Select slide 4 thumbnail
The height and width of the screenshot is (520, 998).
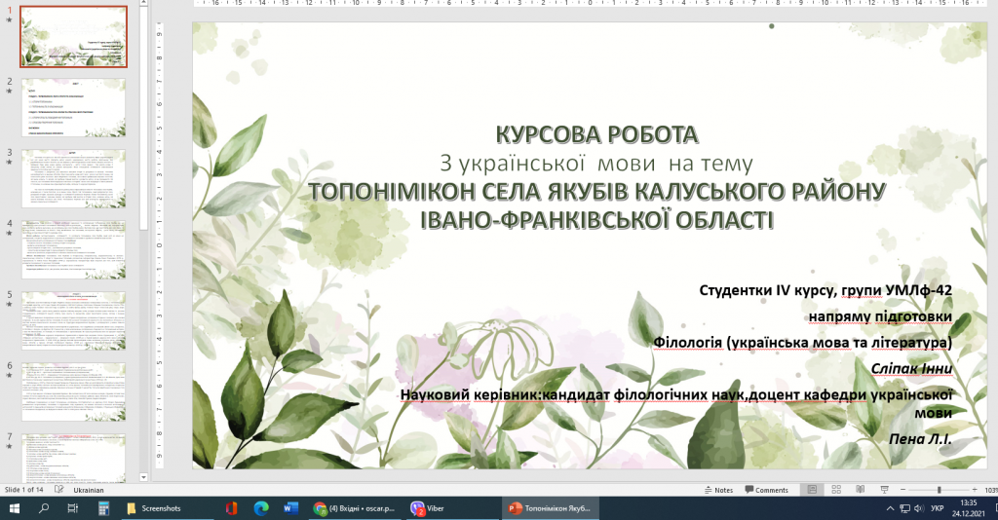[x=74, y=248]
